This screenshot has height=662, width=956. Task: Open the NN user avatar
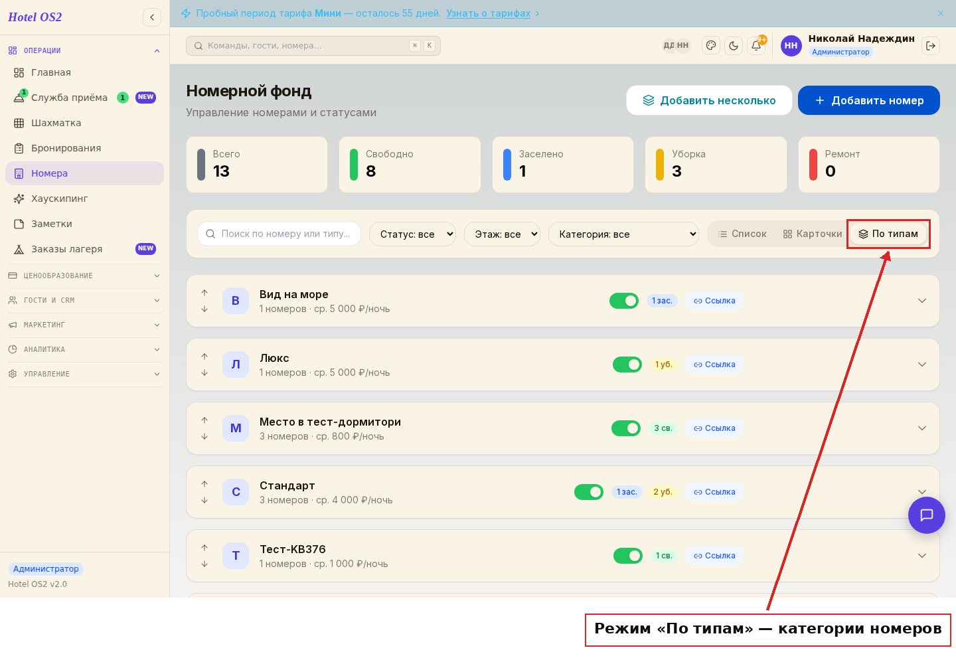(x=791, y=46)
